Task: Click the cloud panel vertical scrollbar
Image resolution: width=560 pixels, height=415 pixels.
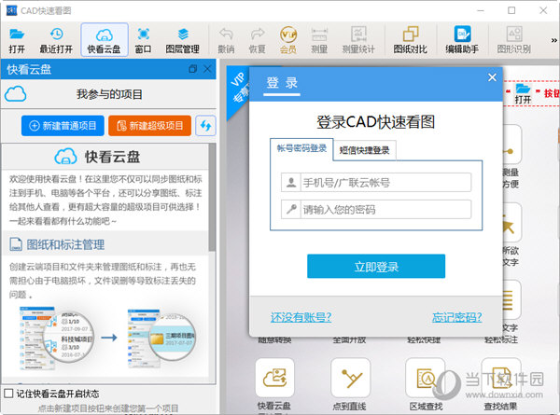Action: 212,198
